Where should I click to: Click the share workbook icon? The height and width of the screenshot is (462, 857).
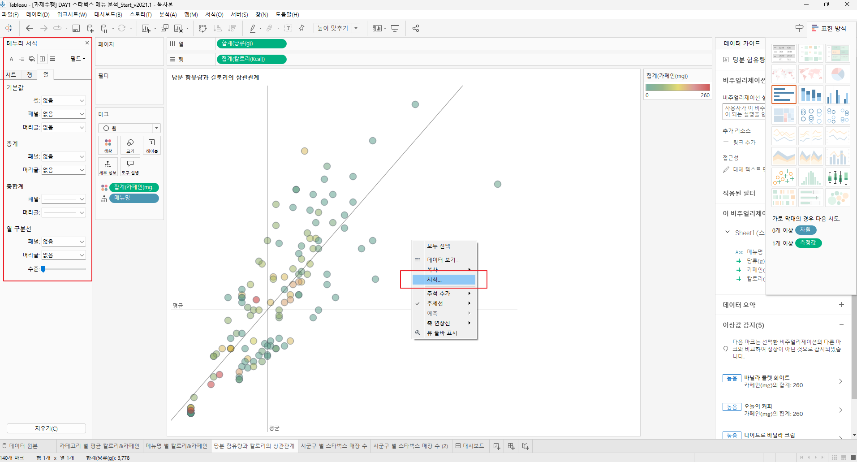point(416,28)
